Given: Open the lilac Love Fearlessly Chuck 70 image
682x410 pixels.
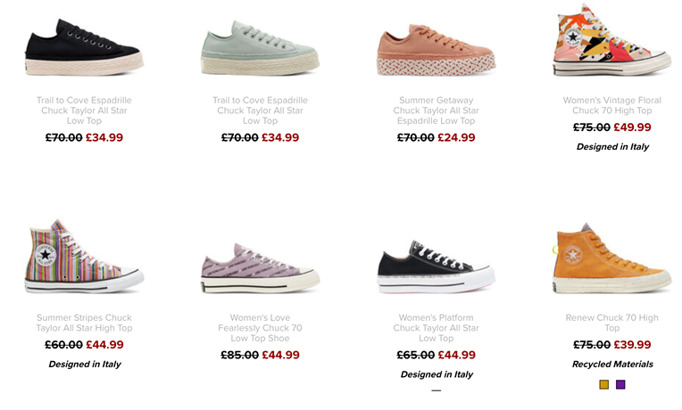Looking at the screenshot, I should point(260,267).
